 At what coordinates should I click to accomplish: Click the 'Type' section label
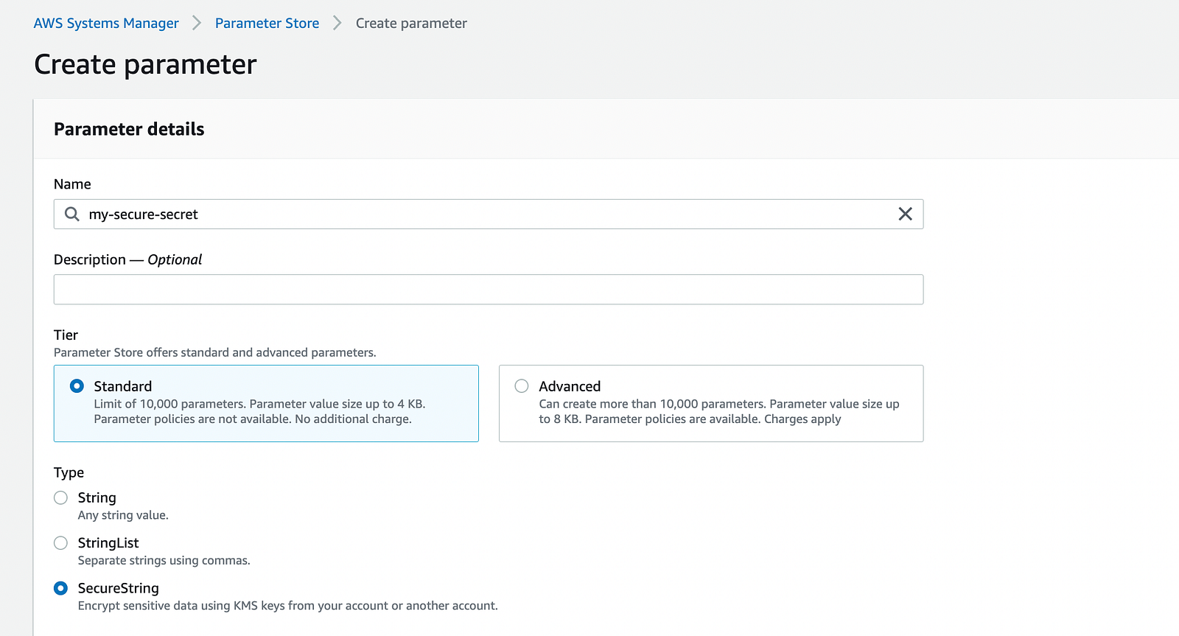69,472
